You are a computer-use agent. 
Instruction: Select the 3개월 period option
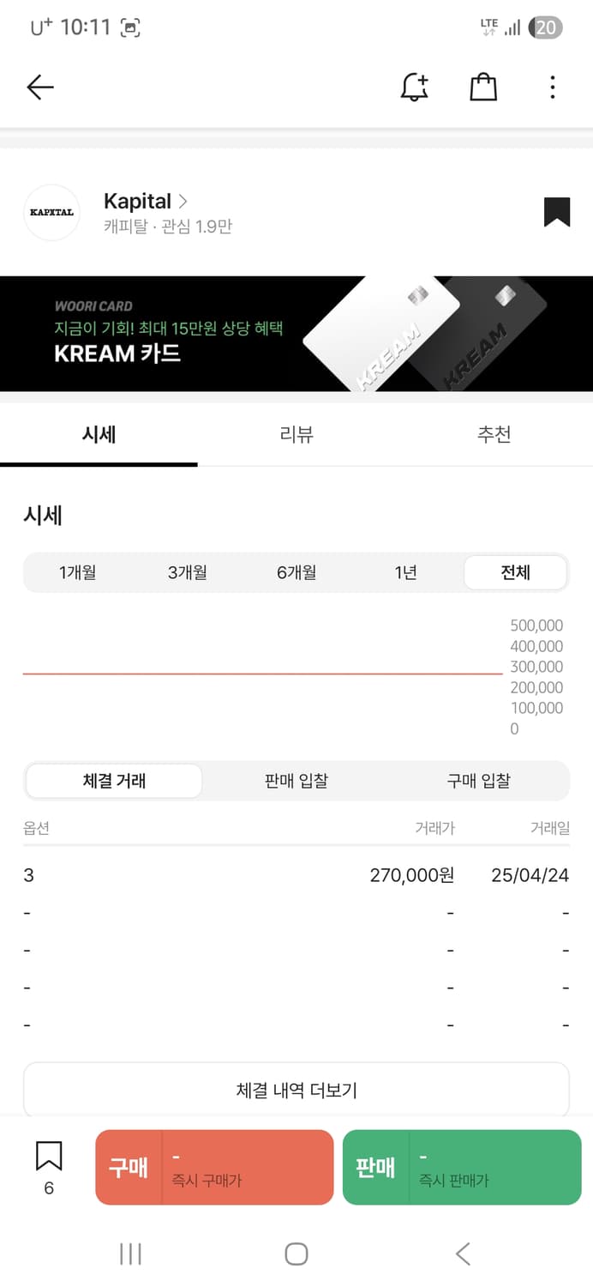[187, 572]
